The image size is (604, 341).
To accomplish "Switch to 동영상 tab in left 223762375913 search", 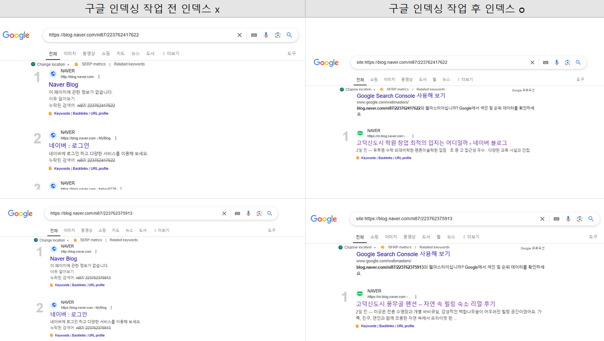I will [87, 231].
